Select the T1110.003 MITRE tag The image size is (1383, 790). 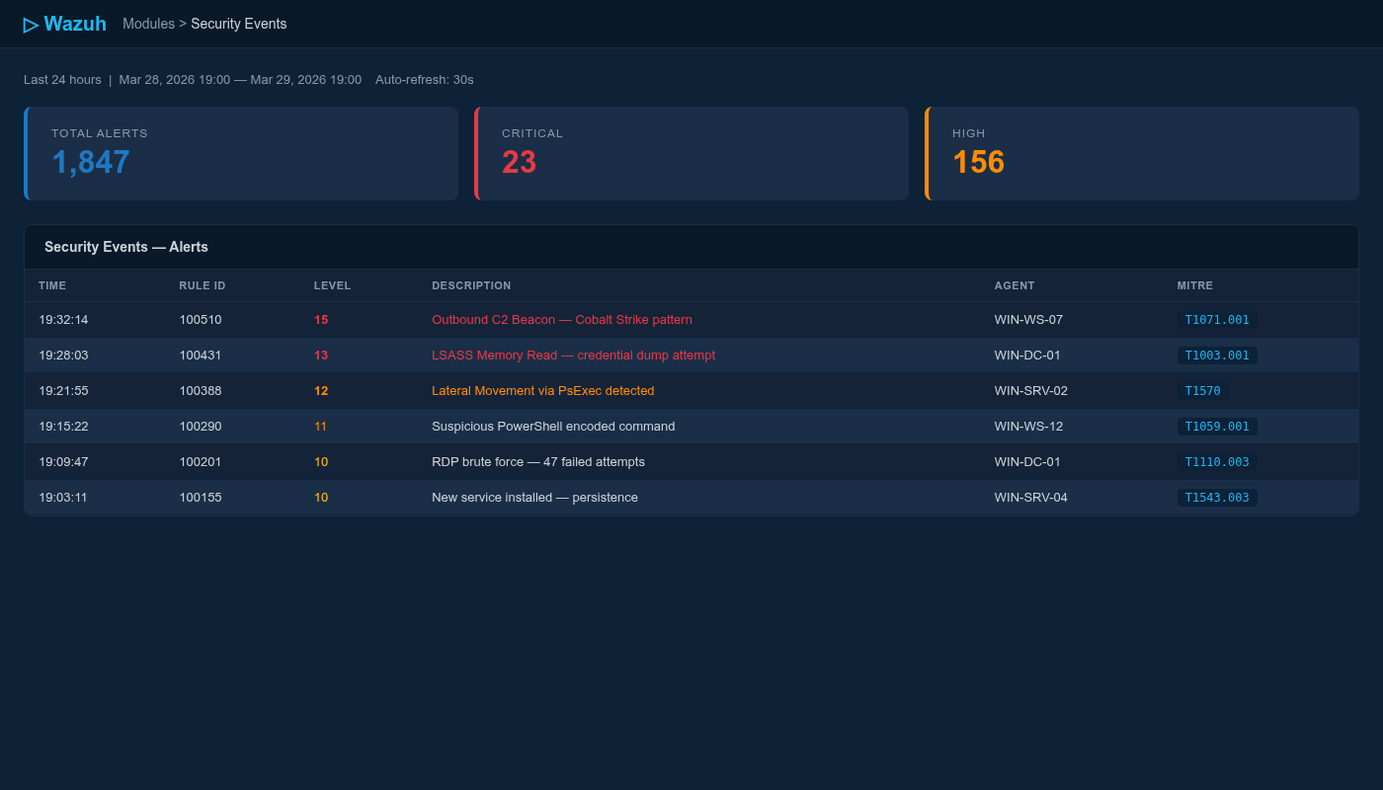(1216, 462)
